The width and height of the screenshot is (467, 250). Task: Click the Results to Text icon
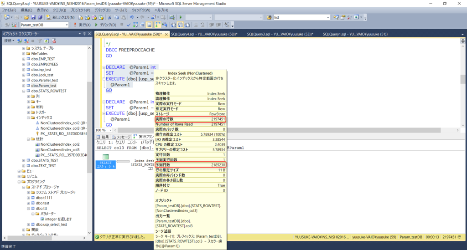[173, 25]
